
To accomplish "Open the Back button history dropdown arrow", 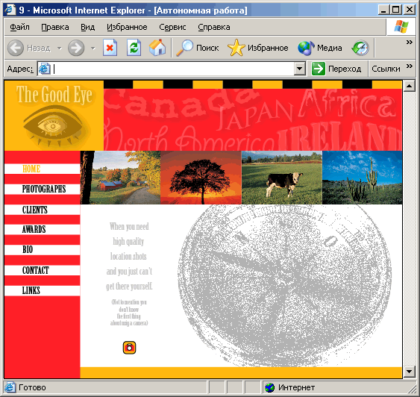I will [59, 49].
